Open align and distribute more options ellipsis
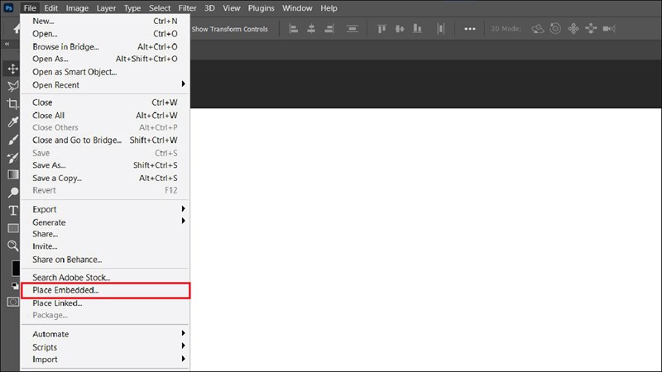Viewport: 662px width, 372px height. tap(470, 29)
